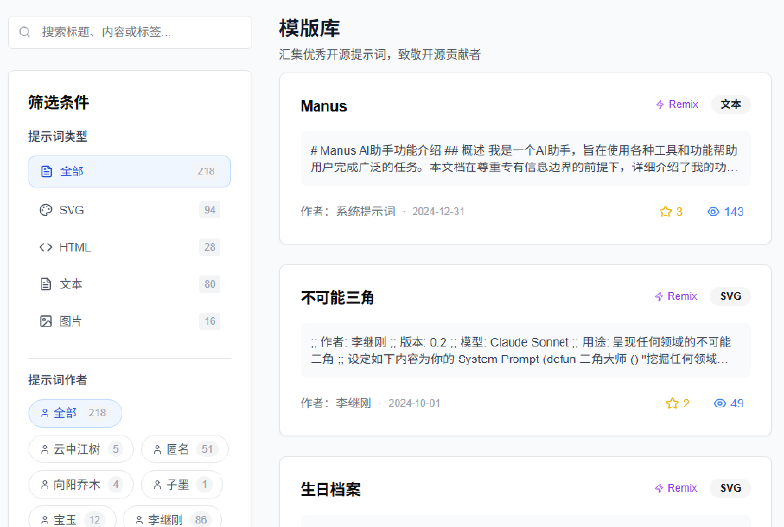Open the 不可能三角 template title
This screenshot has height=527, width=784.
coord(337,298)
